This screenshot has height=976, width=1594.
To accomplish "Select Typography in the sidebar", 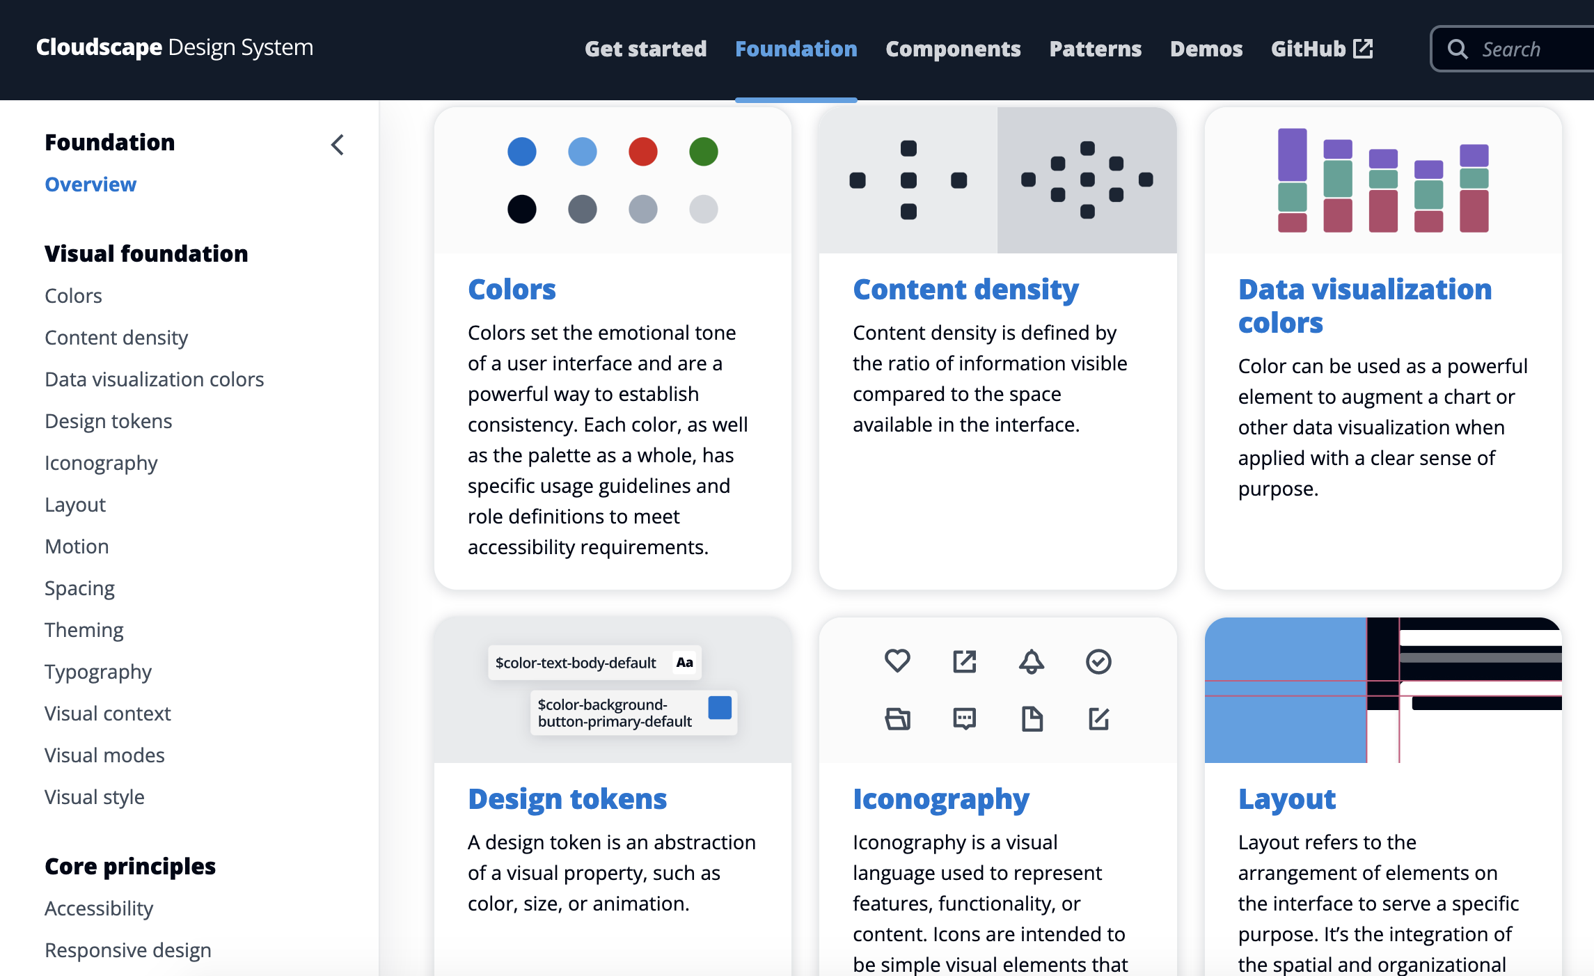I will coord(98,672).
